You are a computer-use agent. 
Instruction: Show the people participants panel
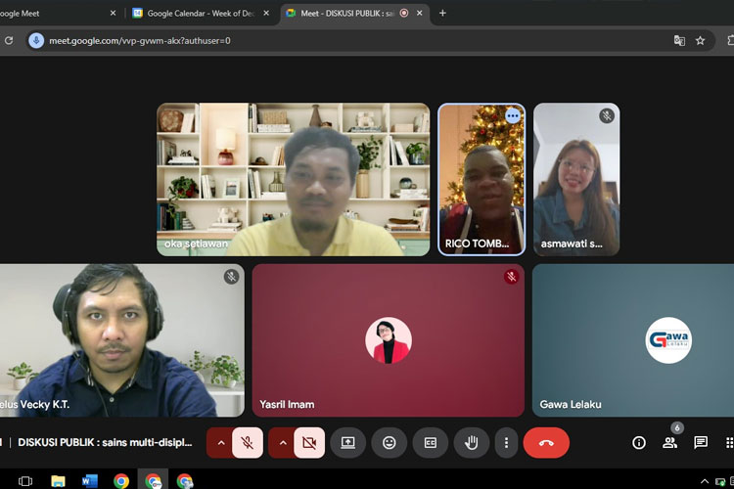coord(669,443)
